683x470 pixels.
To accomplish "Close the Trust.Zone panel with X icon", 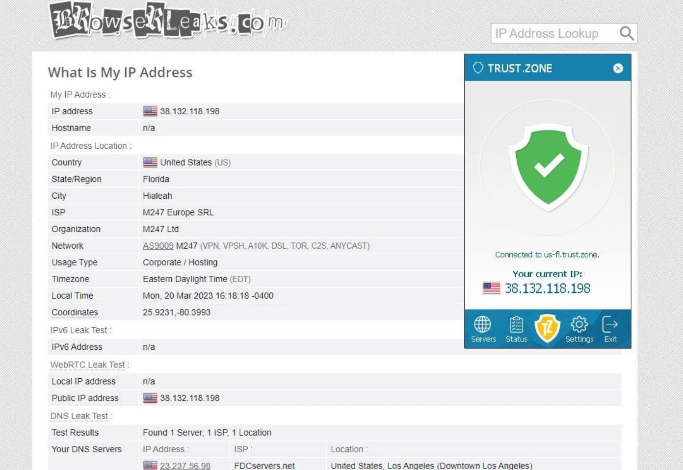I will pyautogui.click(x=618, y=68).
